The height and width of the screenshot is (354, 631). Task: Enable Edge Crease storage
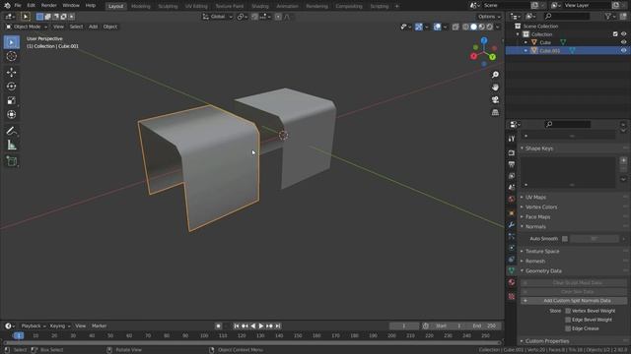(x=568, y=328)
